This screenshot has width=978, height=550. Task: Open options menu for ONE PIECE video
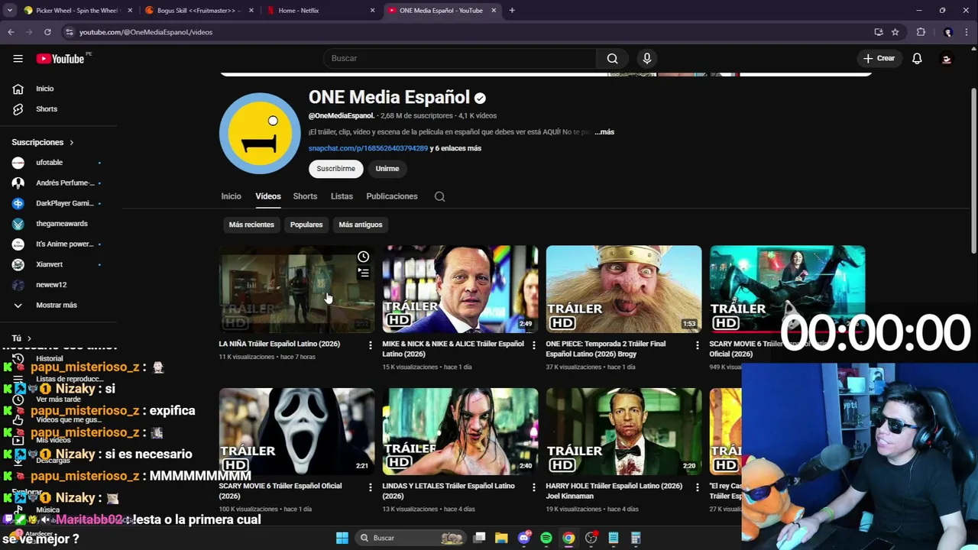tap(697, 345)
